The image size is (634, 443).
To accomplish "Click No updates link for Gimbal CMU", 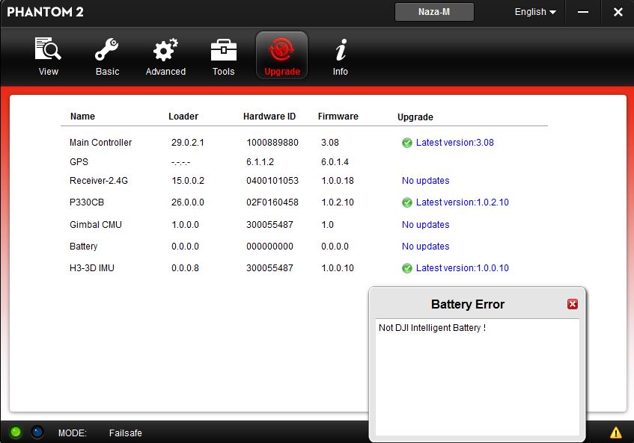I will [x=425, y=225].
